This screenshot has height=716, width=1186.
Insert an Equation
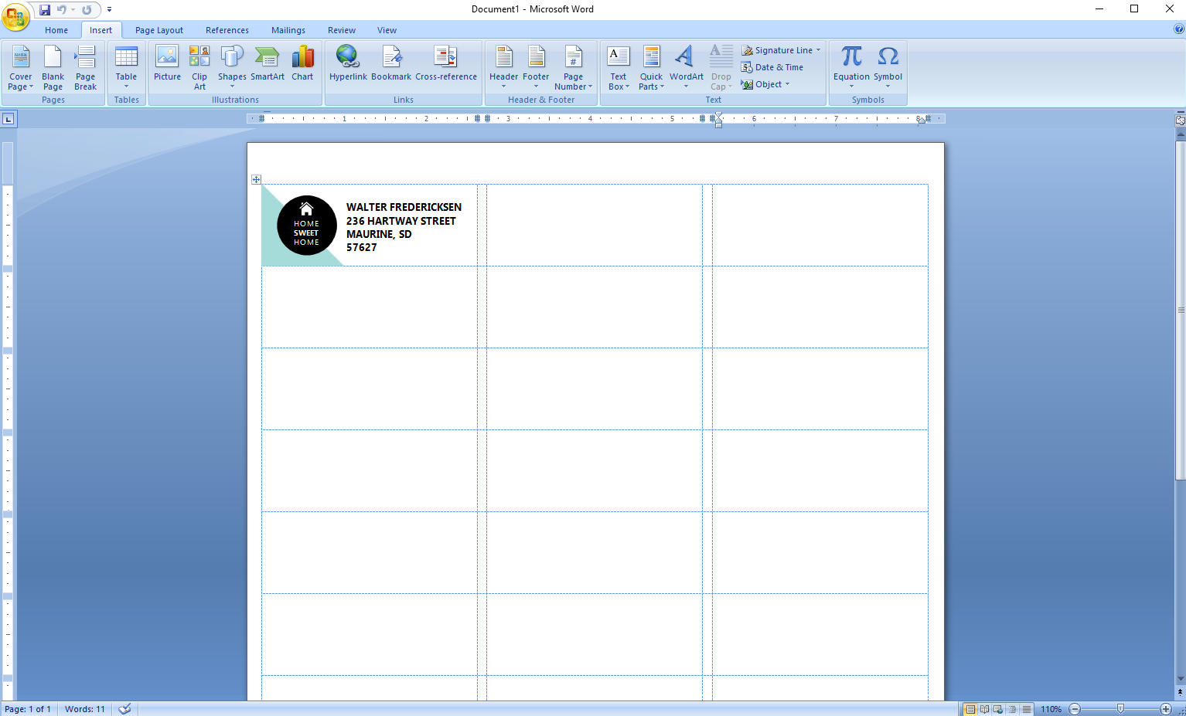[851, 66]
